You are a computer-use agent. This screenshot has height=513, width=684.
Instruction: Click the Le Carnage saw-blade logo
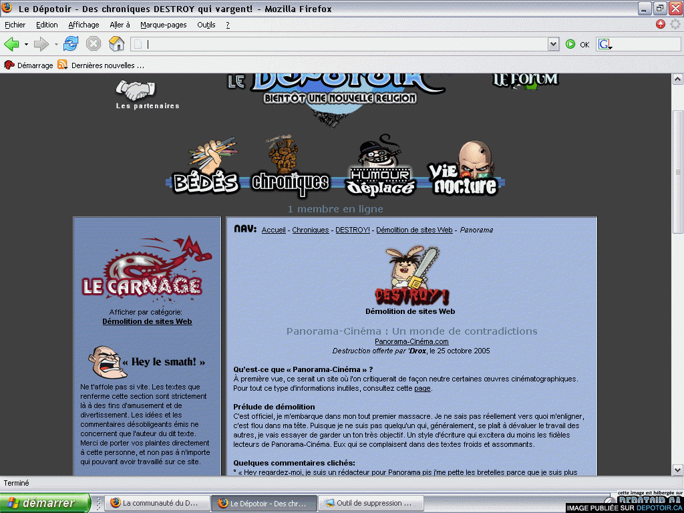[147, 267]
